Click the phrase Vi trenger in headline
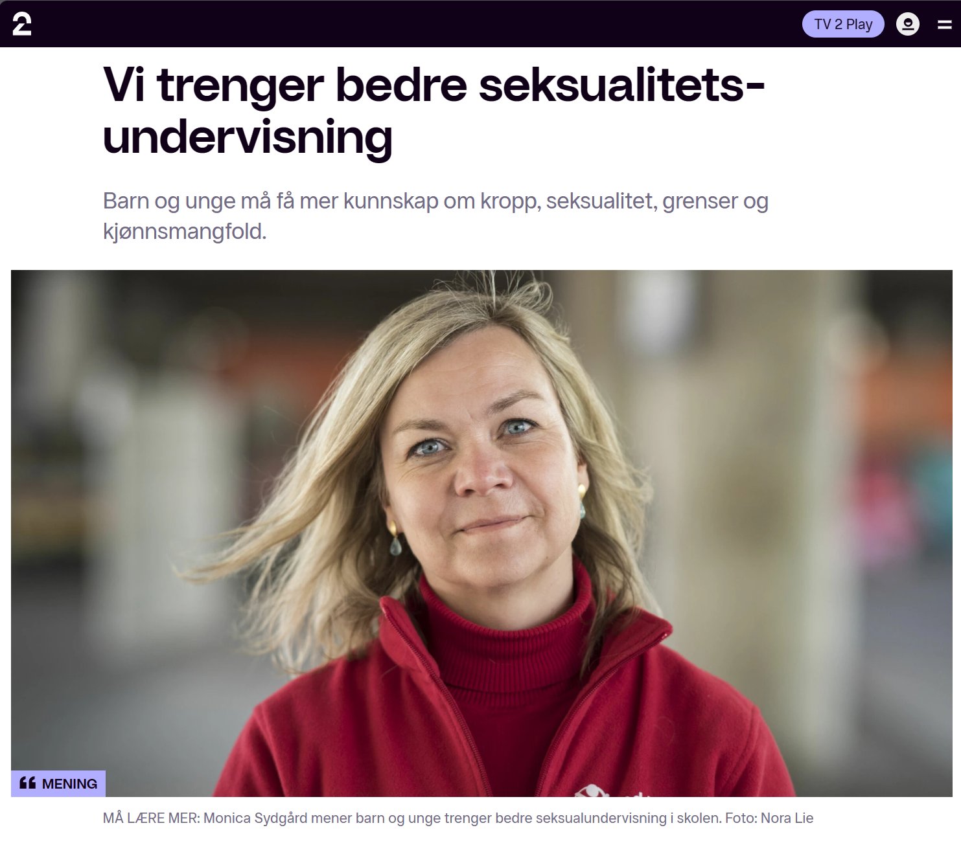Viewport: 961px width, 843px height. tap(213, 85)
